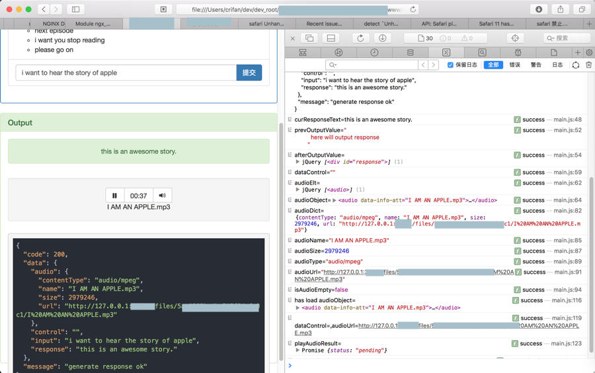Click the 提交 submit button

[x=249, y=73]
